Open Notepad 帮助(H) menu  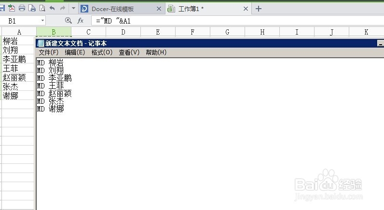[x=156, y=52]
